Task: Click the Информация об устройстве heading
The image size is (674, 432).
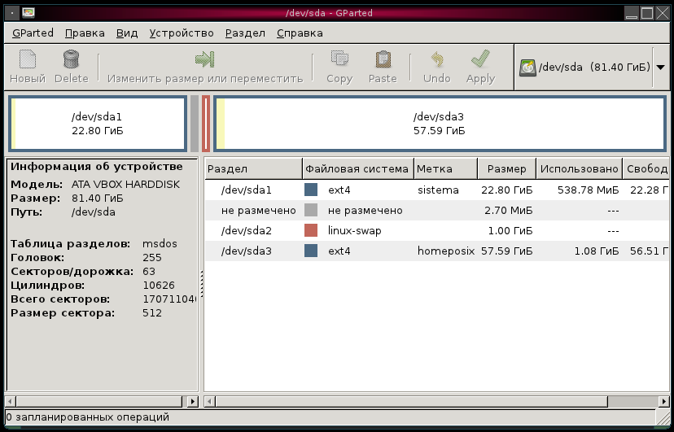Action: [97, 167]
